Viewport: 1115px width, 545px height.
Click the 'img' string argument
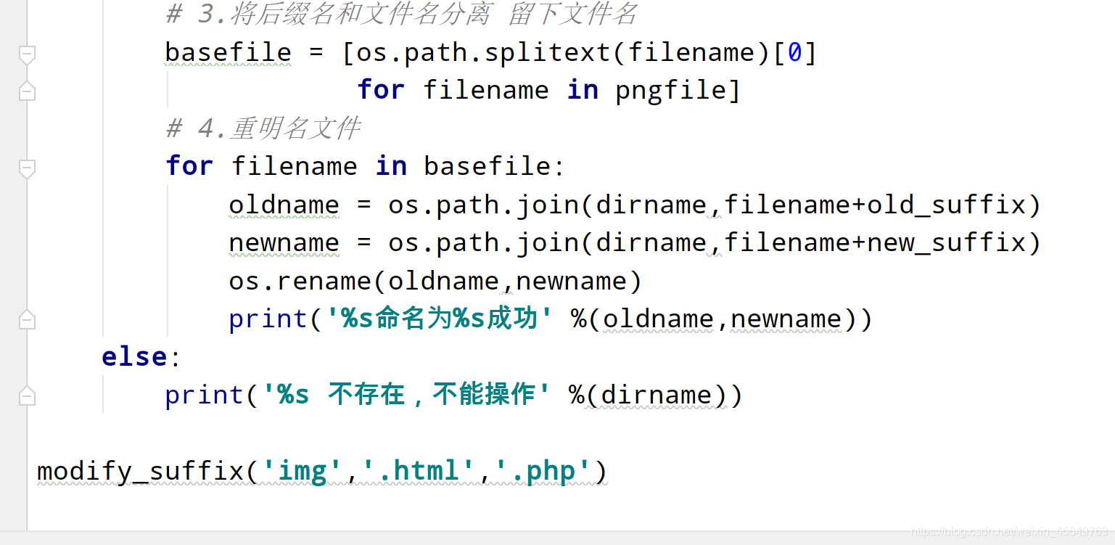click(x=303, y=471)
